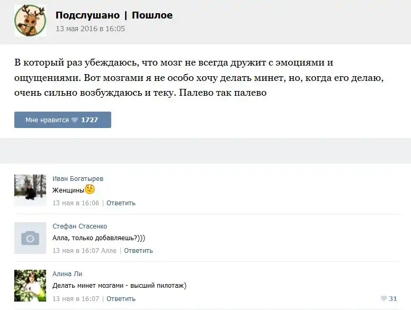Open Алина Ли's profile photo
The image size is (411, 310).
pos(30,286)
